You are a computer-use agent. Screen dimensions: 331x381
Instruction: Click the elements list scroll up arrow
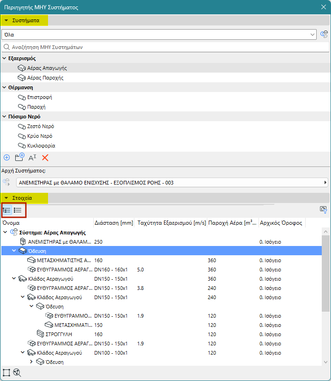point(325,232)
